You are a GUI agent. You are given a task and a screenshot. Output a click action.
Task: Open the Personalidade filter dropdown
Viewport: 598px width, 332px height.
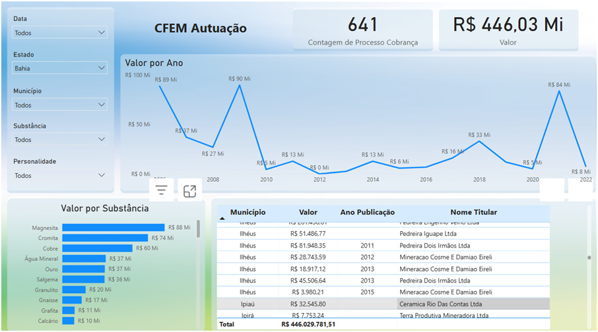pos(59,176)
